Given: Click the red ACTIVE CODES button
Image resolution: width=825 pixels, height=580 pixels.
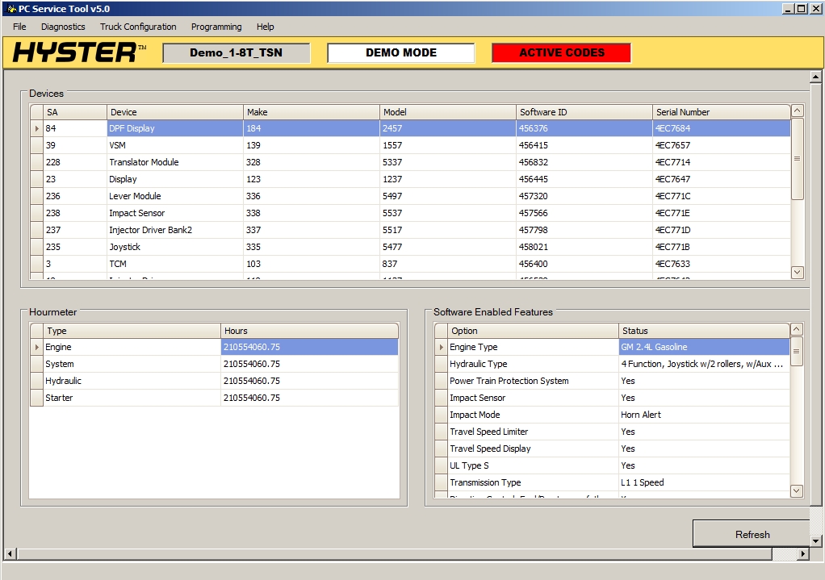Looking at the screenshot, I should 560,52.
